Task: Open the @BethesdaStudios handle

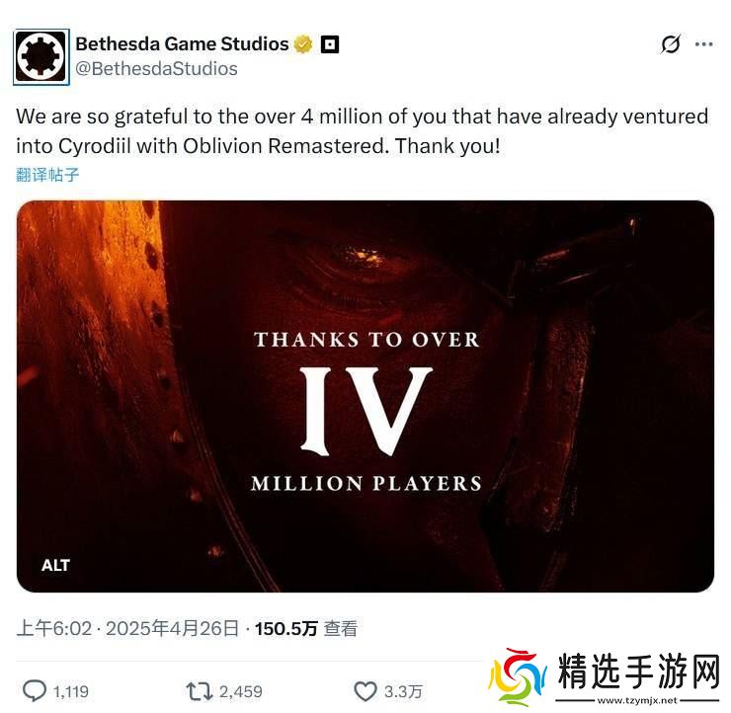Action: [x=157, y=69]
